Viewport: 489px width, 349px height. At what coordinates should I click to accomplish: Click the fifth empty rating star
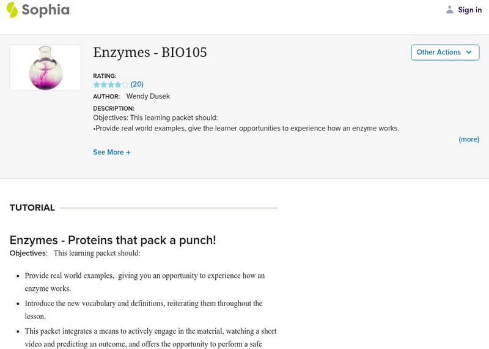(125, 84)
